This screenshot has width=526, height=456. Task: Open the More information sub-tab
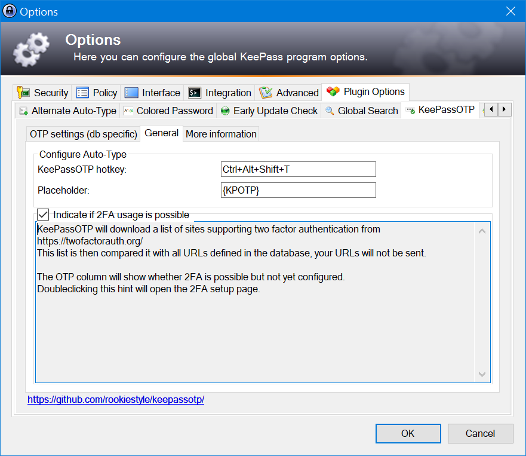click(221, 134)
